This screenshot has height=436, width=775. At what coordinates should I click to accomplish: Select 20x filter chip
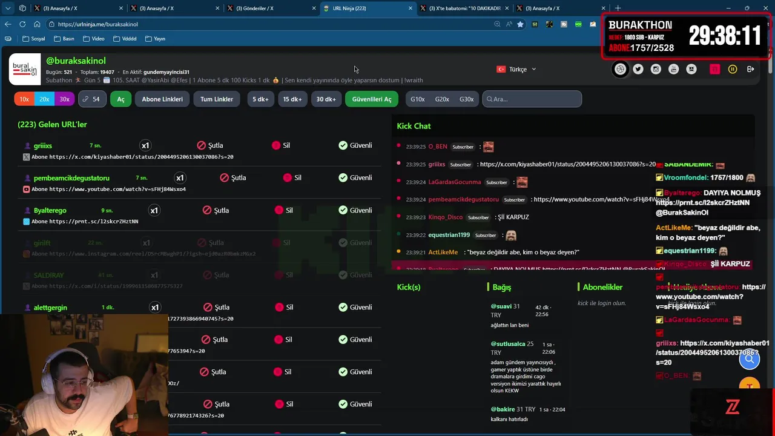tap(44, 99)
